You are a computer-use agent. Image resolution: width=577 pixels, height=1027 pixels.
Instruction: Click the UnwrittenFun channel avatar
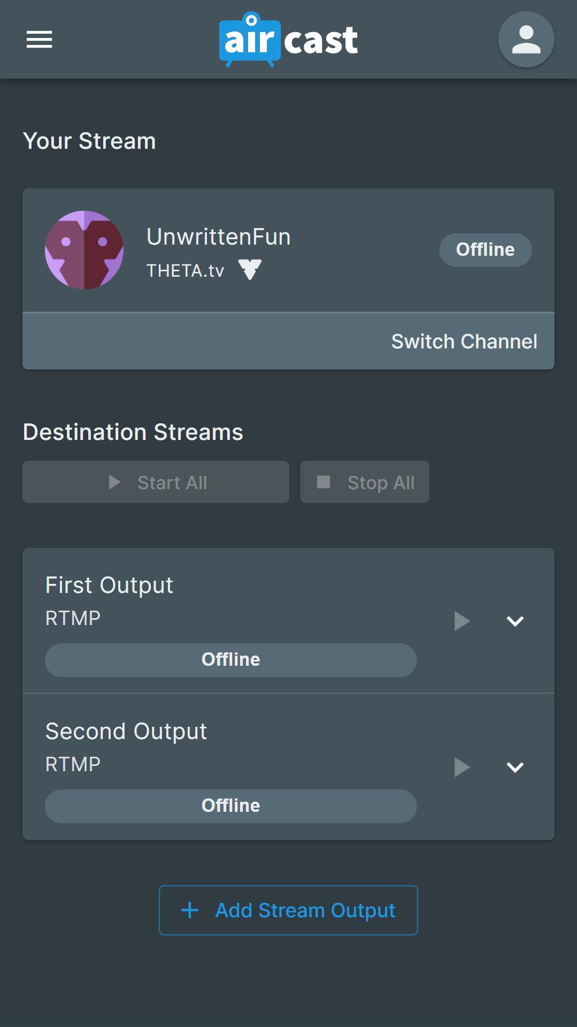[x=84, y=250]
